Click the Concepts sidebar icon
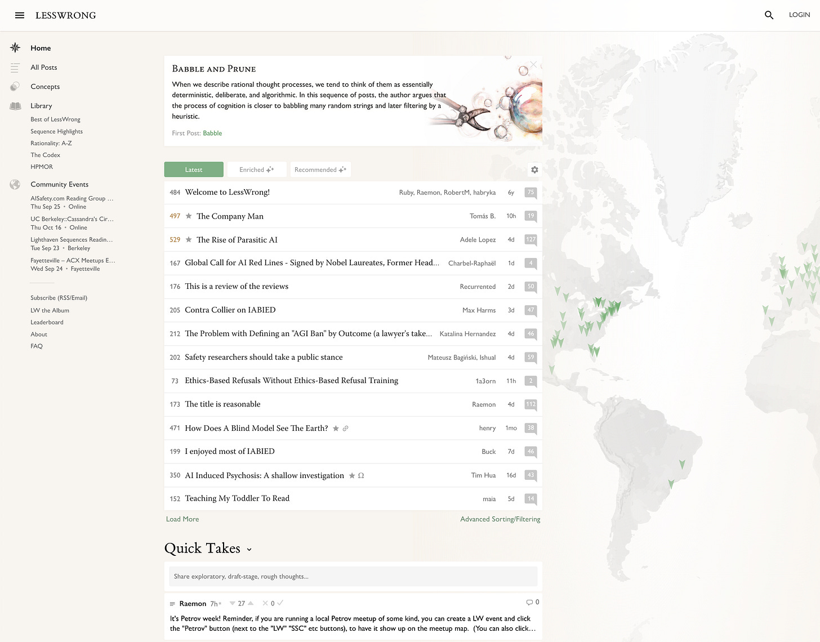Image resolution: width=820 pixels, height=642 pixels. coord(15,87)
